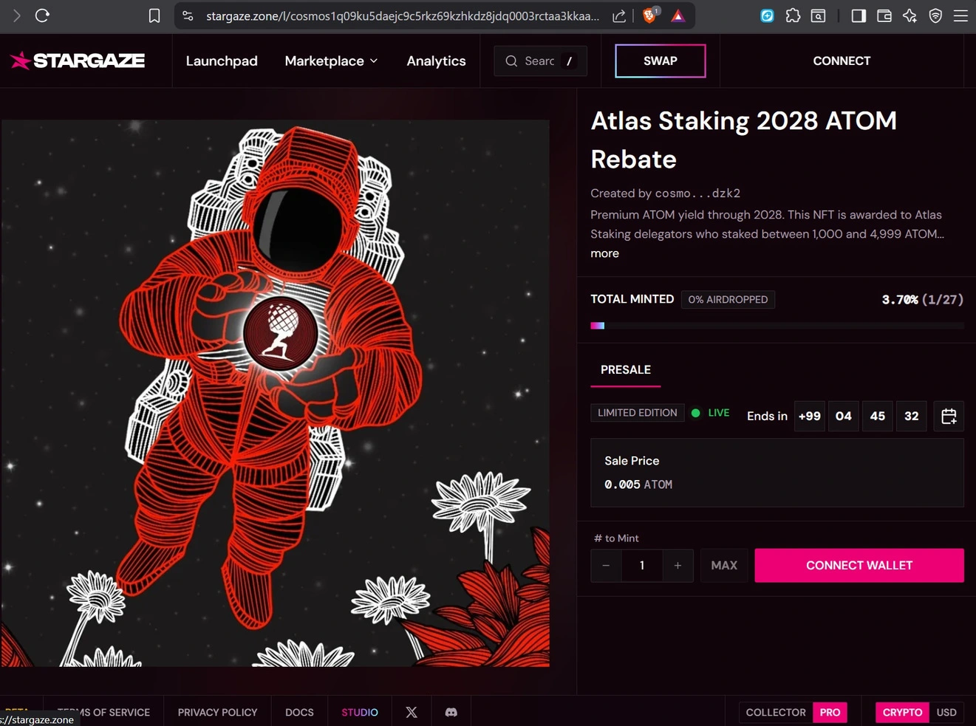Open the STUDIO footer link

[x=360, y=712]
